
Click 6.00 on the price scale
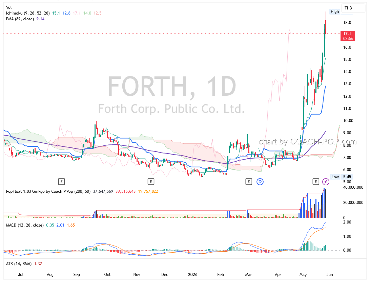[x=347, y=170]
